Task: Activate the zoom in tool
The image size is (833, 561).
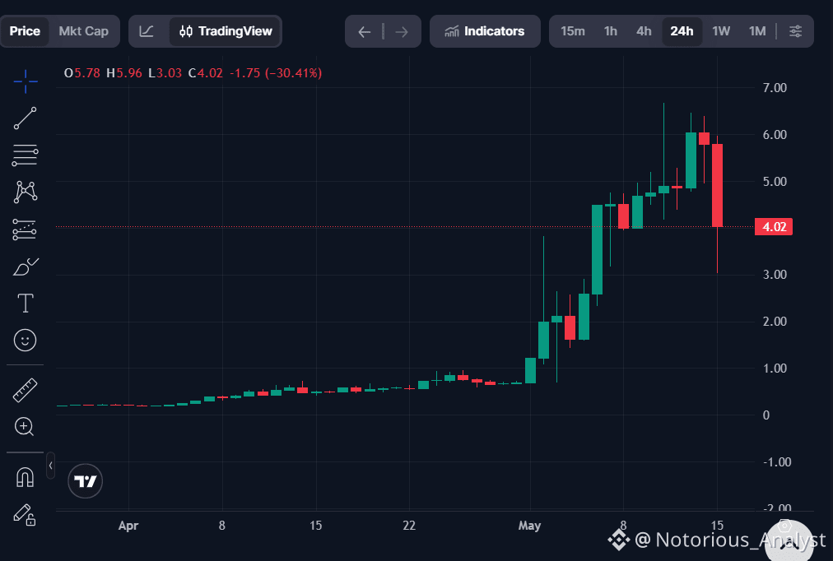Action: (25, 427)
